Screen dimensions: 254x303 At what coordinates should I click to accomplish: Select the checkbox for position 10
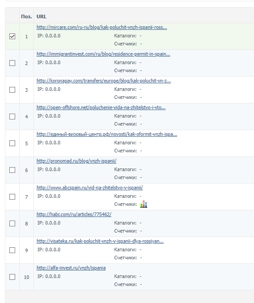pos(12,277)
